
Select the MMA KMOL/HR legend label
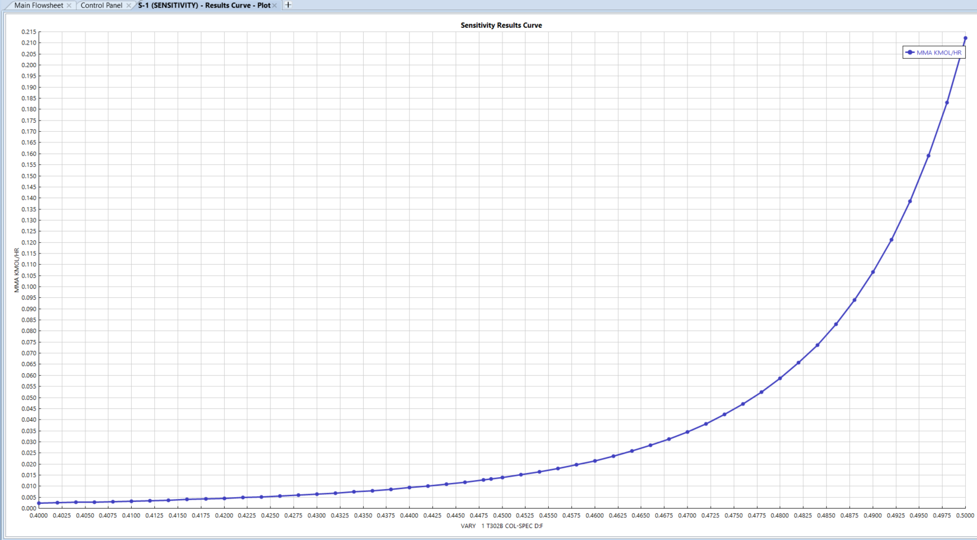tap(939, 53)
